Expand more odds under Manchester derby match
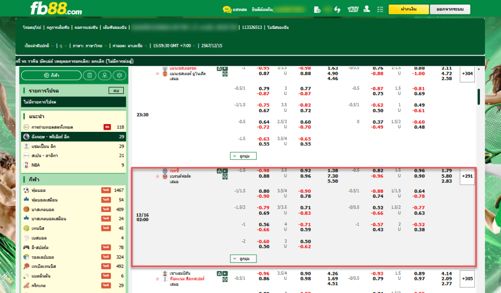 [x=243, y=156]
